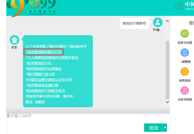Click the 未解决 feedback link

tap(39, 102)
